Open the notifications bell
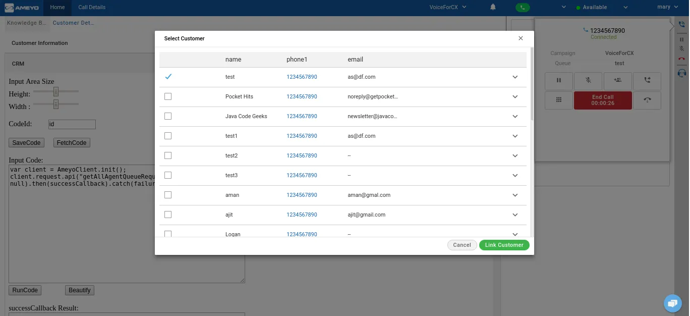Image resolution: width=690 pixels, height=316 pixels. [x=493, y=7]
